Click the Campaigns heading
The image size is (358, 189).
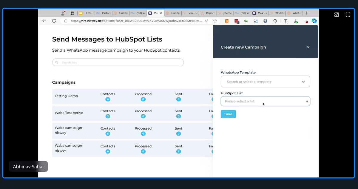(x=64, y=82)
